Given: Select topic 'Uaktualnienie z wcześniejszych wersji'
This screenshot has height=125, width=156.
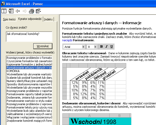Looking at the screenshot, I should [29, 114].
